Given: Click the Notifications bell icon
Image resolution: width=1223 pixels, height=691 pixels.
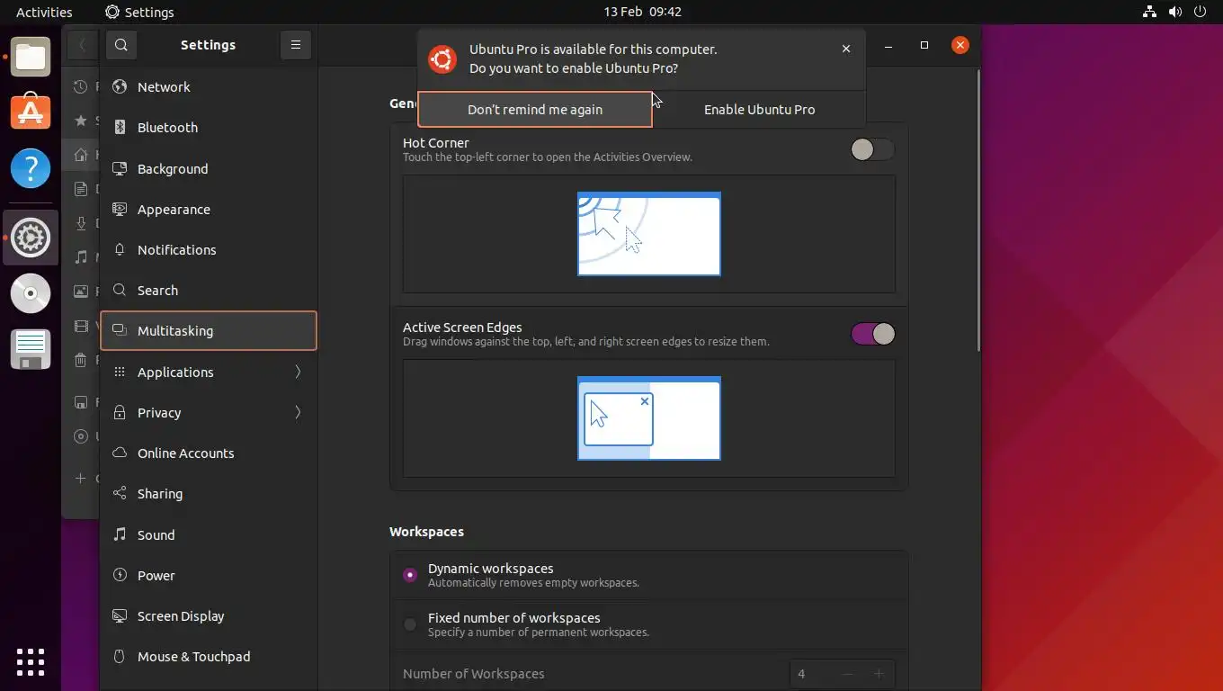Looking at the screenshot, I should click(119, 249).
